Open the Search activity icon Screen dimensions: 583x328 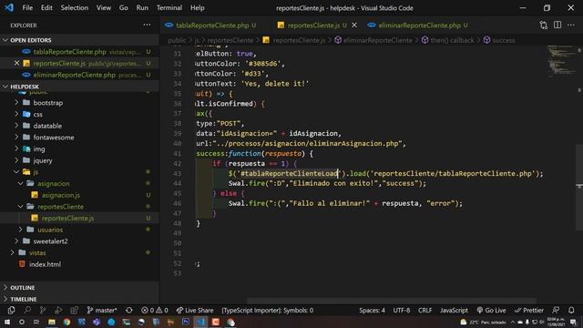click(27, 310)
